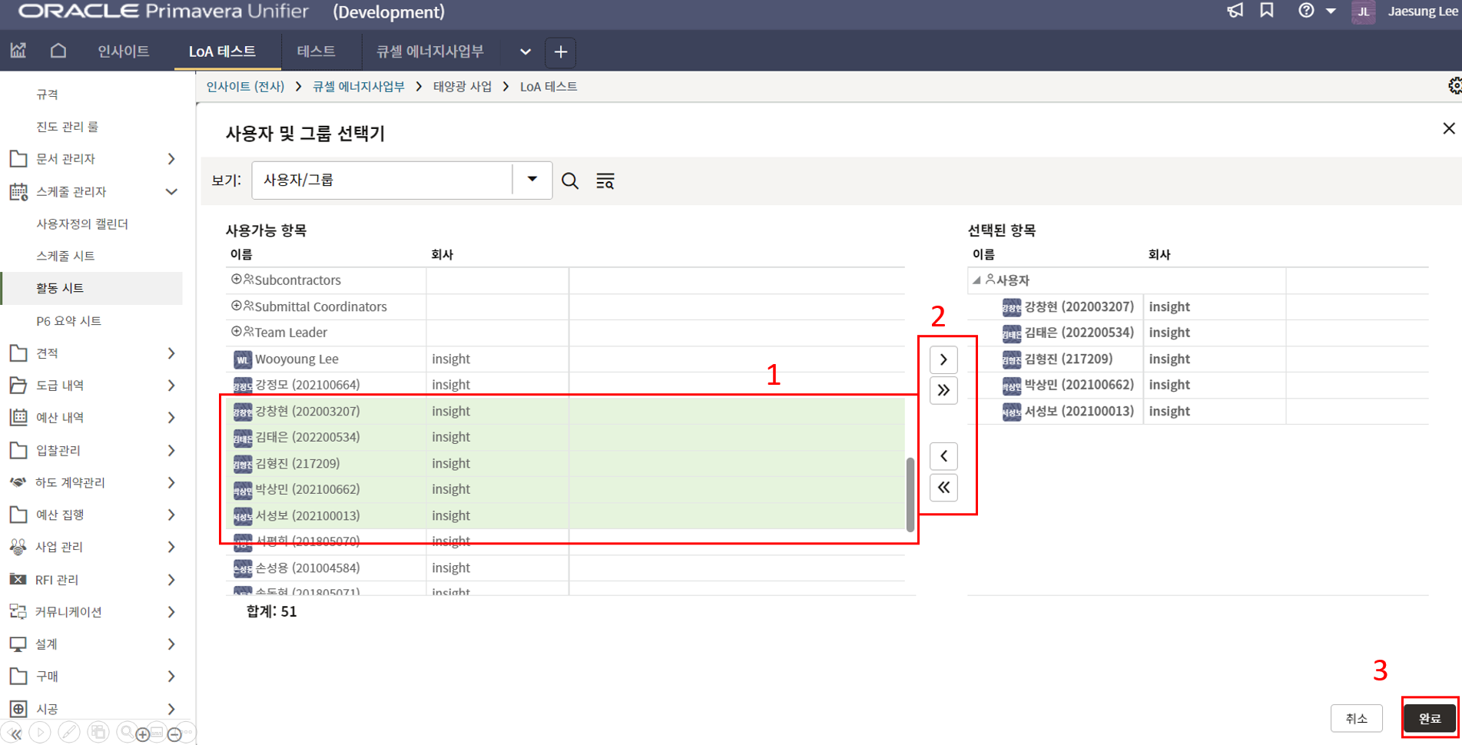Expand the Subcontractors group
The height and width of the screenshot is (745, 1462).
tap(237, 280)
